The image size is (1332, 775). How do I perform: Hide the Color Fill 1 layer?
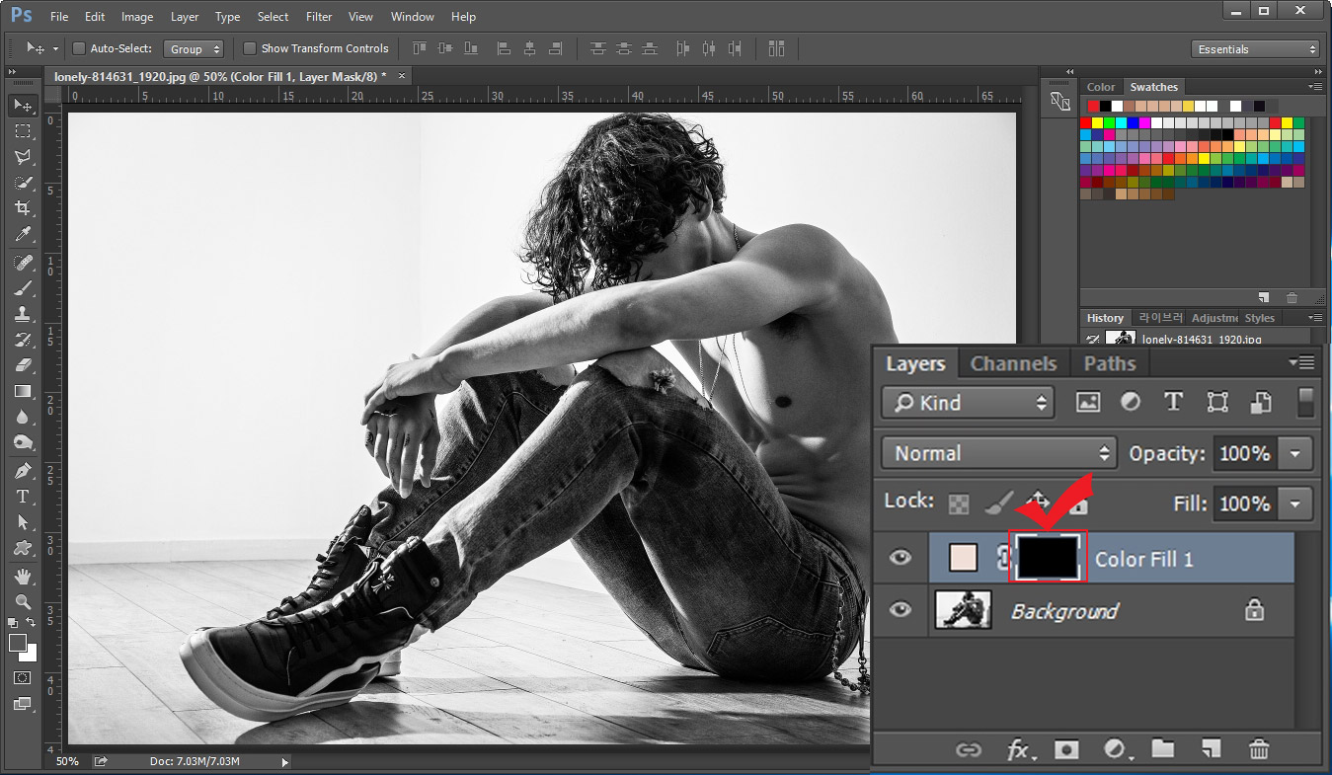coord(900,559)
